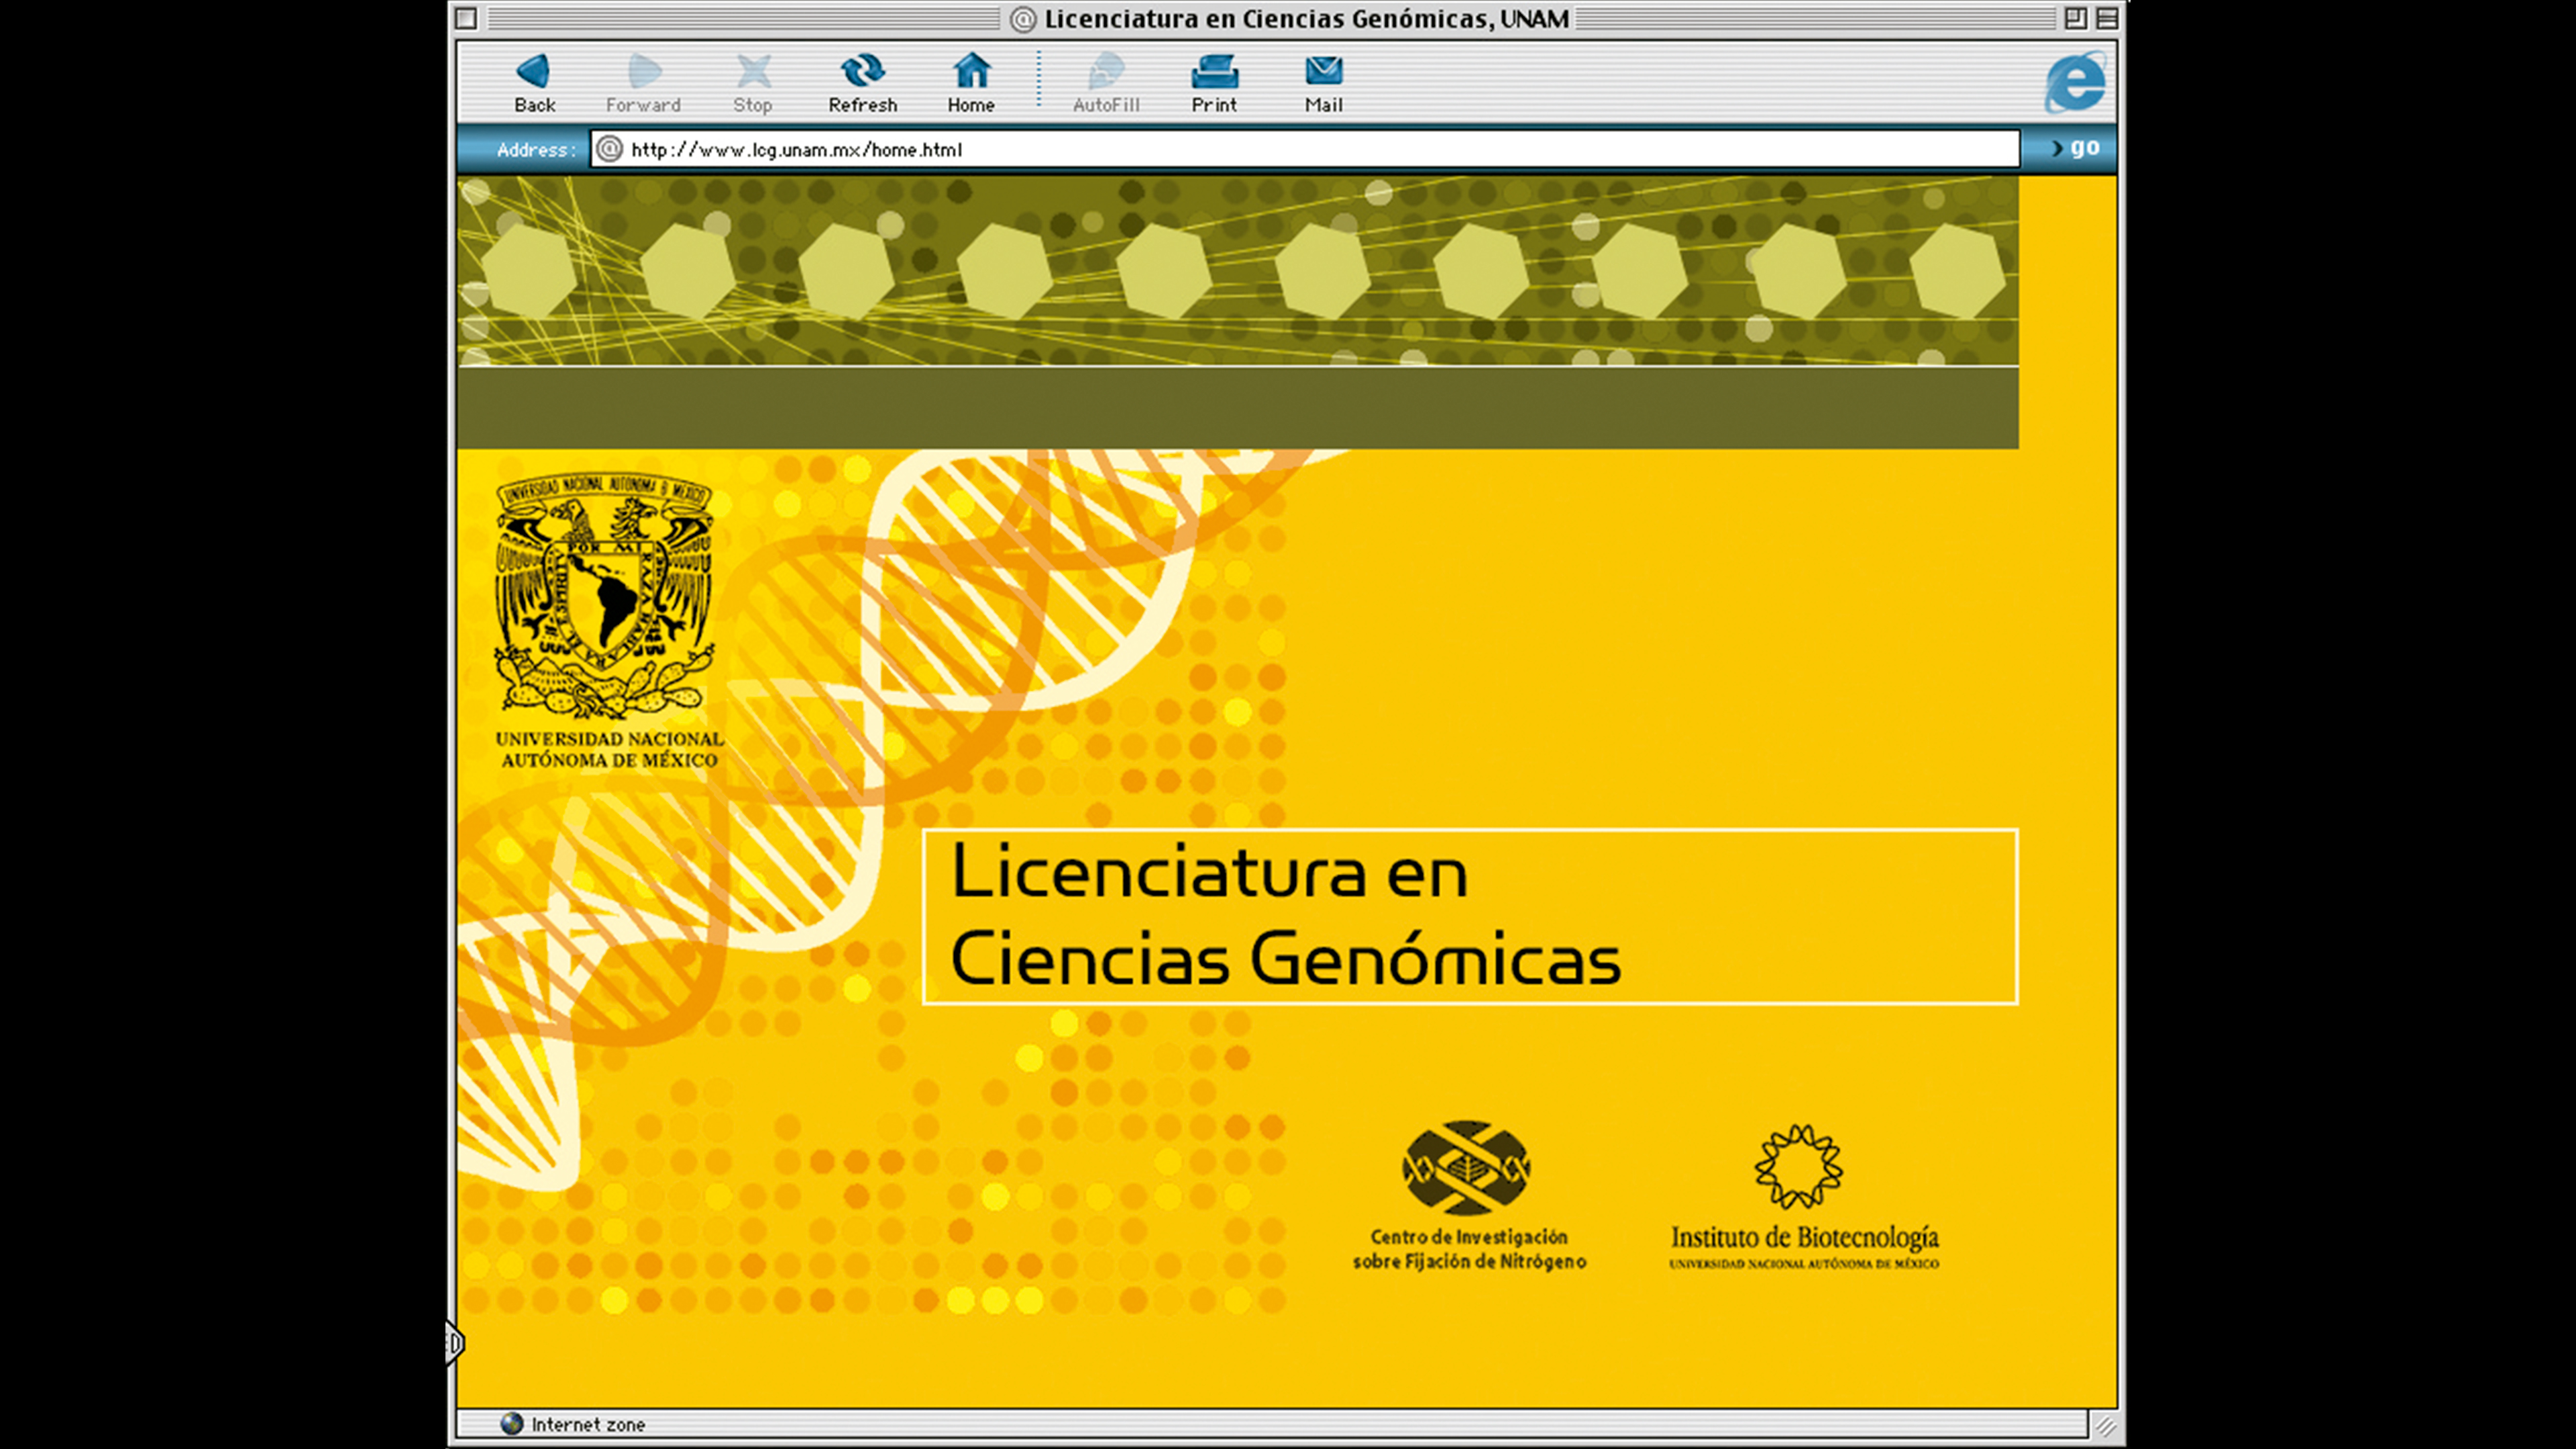Open the Licenciatura en Ciencias Genómicas banner
Viewport: 2576px width, 1449px height.
click(1470, 916)
